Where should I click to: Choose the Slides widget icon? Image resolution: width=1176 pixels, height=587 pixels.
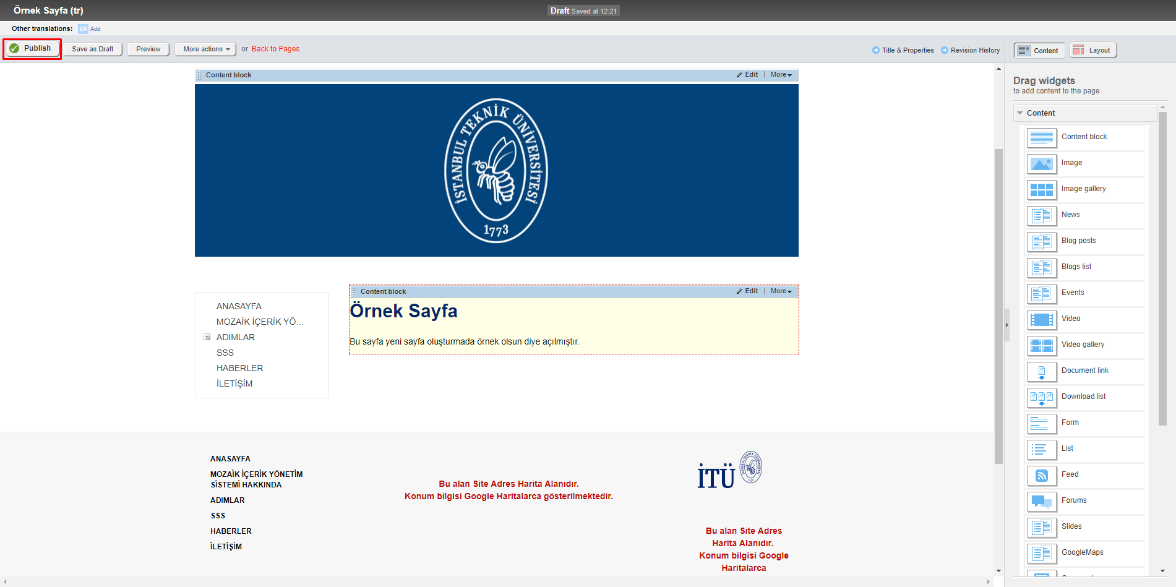click(x=1042, y=527)
